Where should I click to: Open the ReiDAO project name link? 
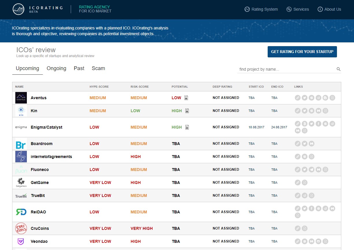[x=38, y=212]
